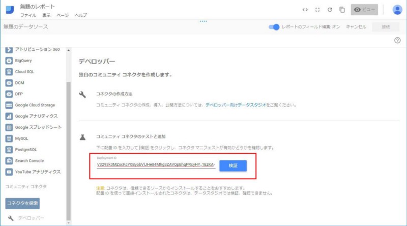Select the Google スプレッドシート connector icon

click(9, 127)
